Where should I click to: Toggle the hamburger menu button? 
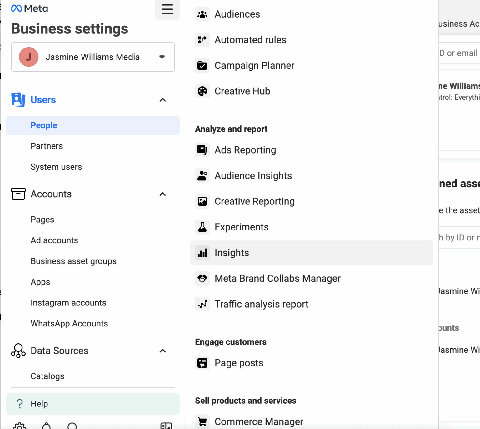point(167,9)
